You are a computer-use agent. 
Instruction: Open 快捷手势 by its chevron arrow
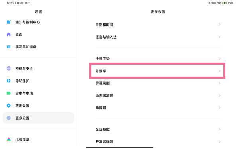tap(219, 58)
